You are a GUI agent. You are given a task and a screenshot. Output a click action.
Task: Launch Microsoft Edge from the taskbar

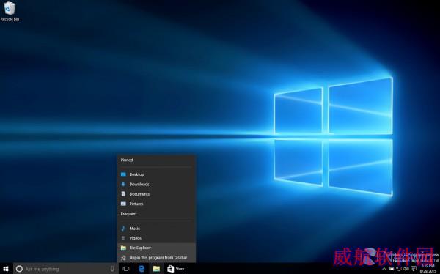(x=142, y=269)
